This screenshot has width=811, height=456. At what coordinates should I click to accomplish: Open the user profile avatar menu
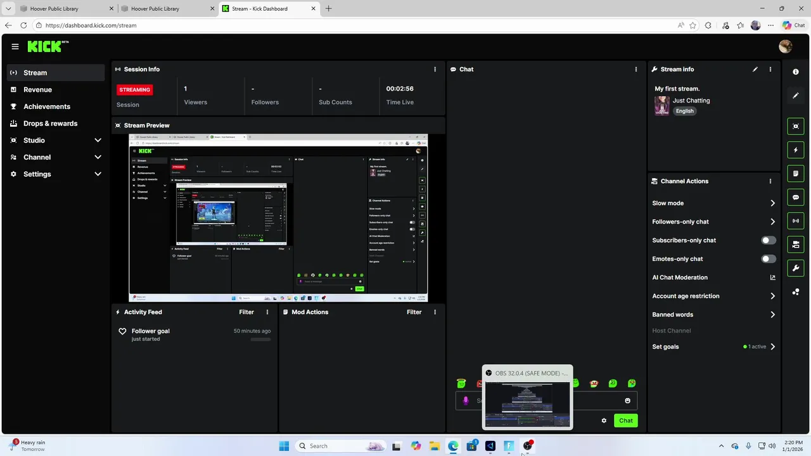click(786, 46)
